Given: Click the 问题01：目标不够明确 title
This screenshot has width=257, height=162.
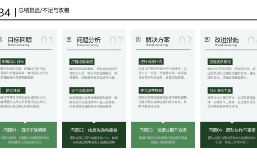Looking at the screenshot, I should tap(25, 130).
